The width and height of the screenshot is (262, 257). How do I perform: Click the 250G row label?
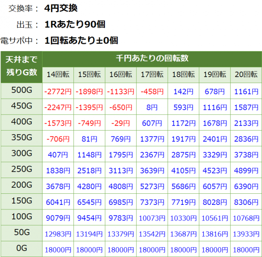click(21, 169)
